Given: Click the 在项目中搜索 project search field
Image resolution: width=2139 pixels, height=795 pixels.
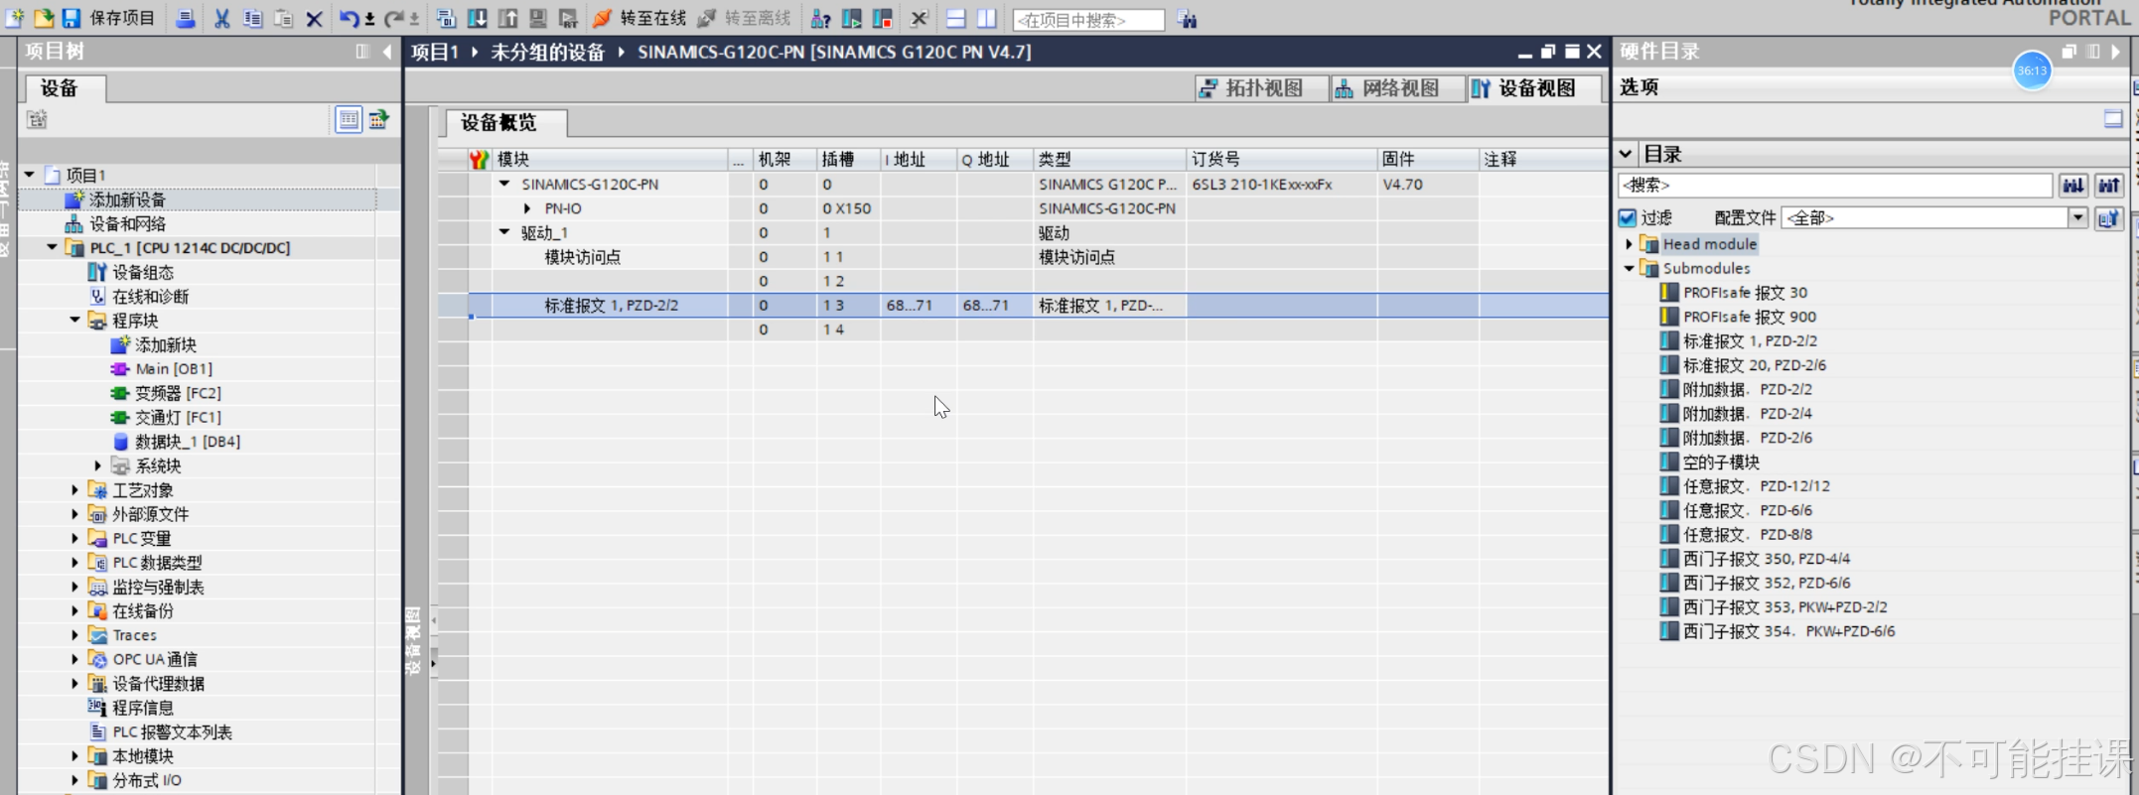Looking at the screenshot, I should (x=1088, y=20).
